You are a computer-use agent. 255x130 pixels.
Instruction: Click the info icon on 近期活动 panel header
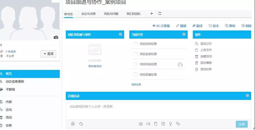tap(247, 96)
